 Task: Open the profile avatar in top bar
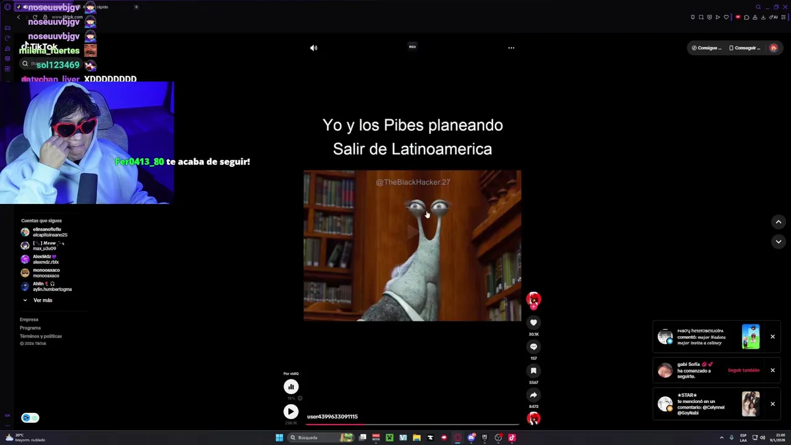[x=774, y=48]
